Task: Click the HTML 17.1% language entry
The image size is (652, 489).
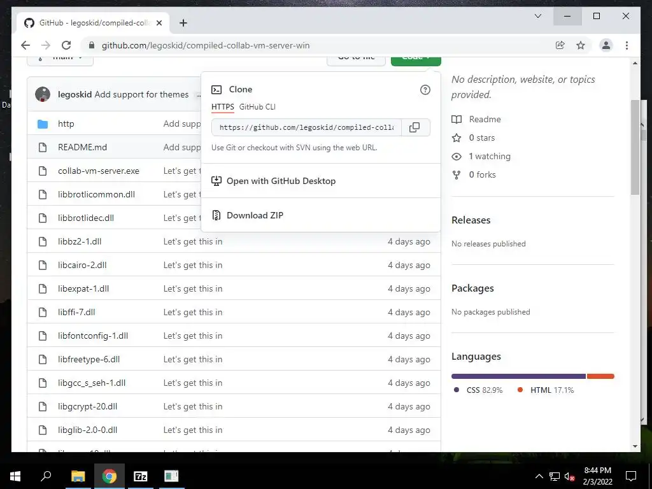Action: (x=546, y=390)
